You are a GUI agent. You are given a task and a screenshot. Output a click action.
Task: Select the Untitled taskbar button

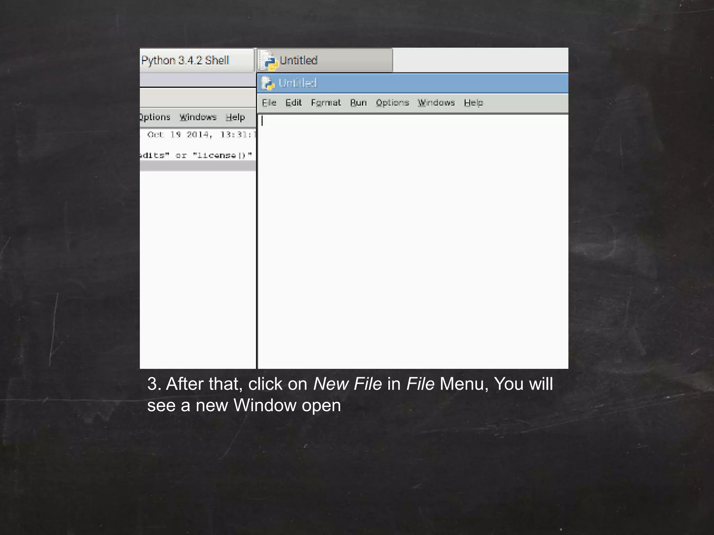pos(325,60)
